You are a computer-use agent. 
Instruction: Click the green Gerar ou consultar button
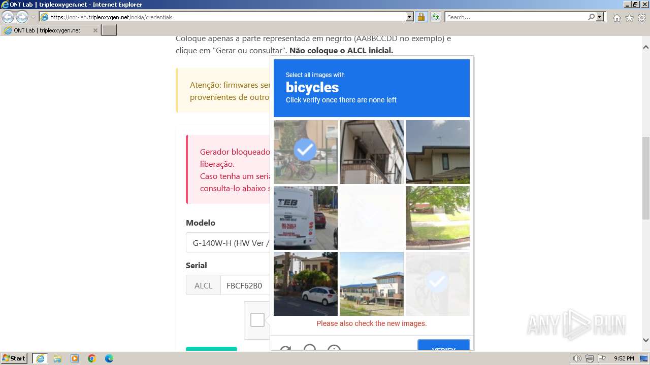pos(211,349)
